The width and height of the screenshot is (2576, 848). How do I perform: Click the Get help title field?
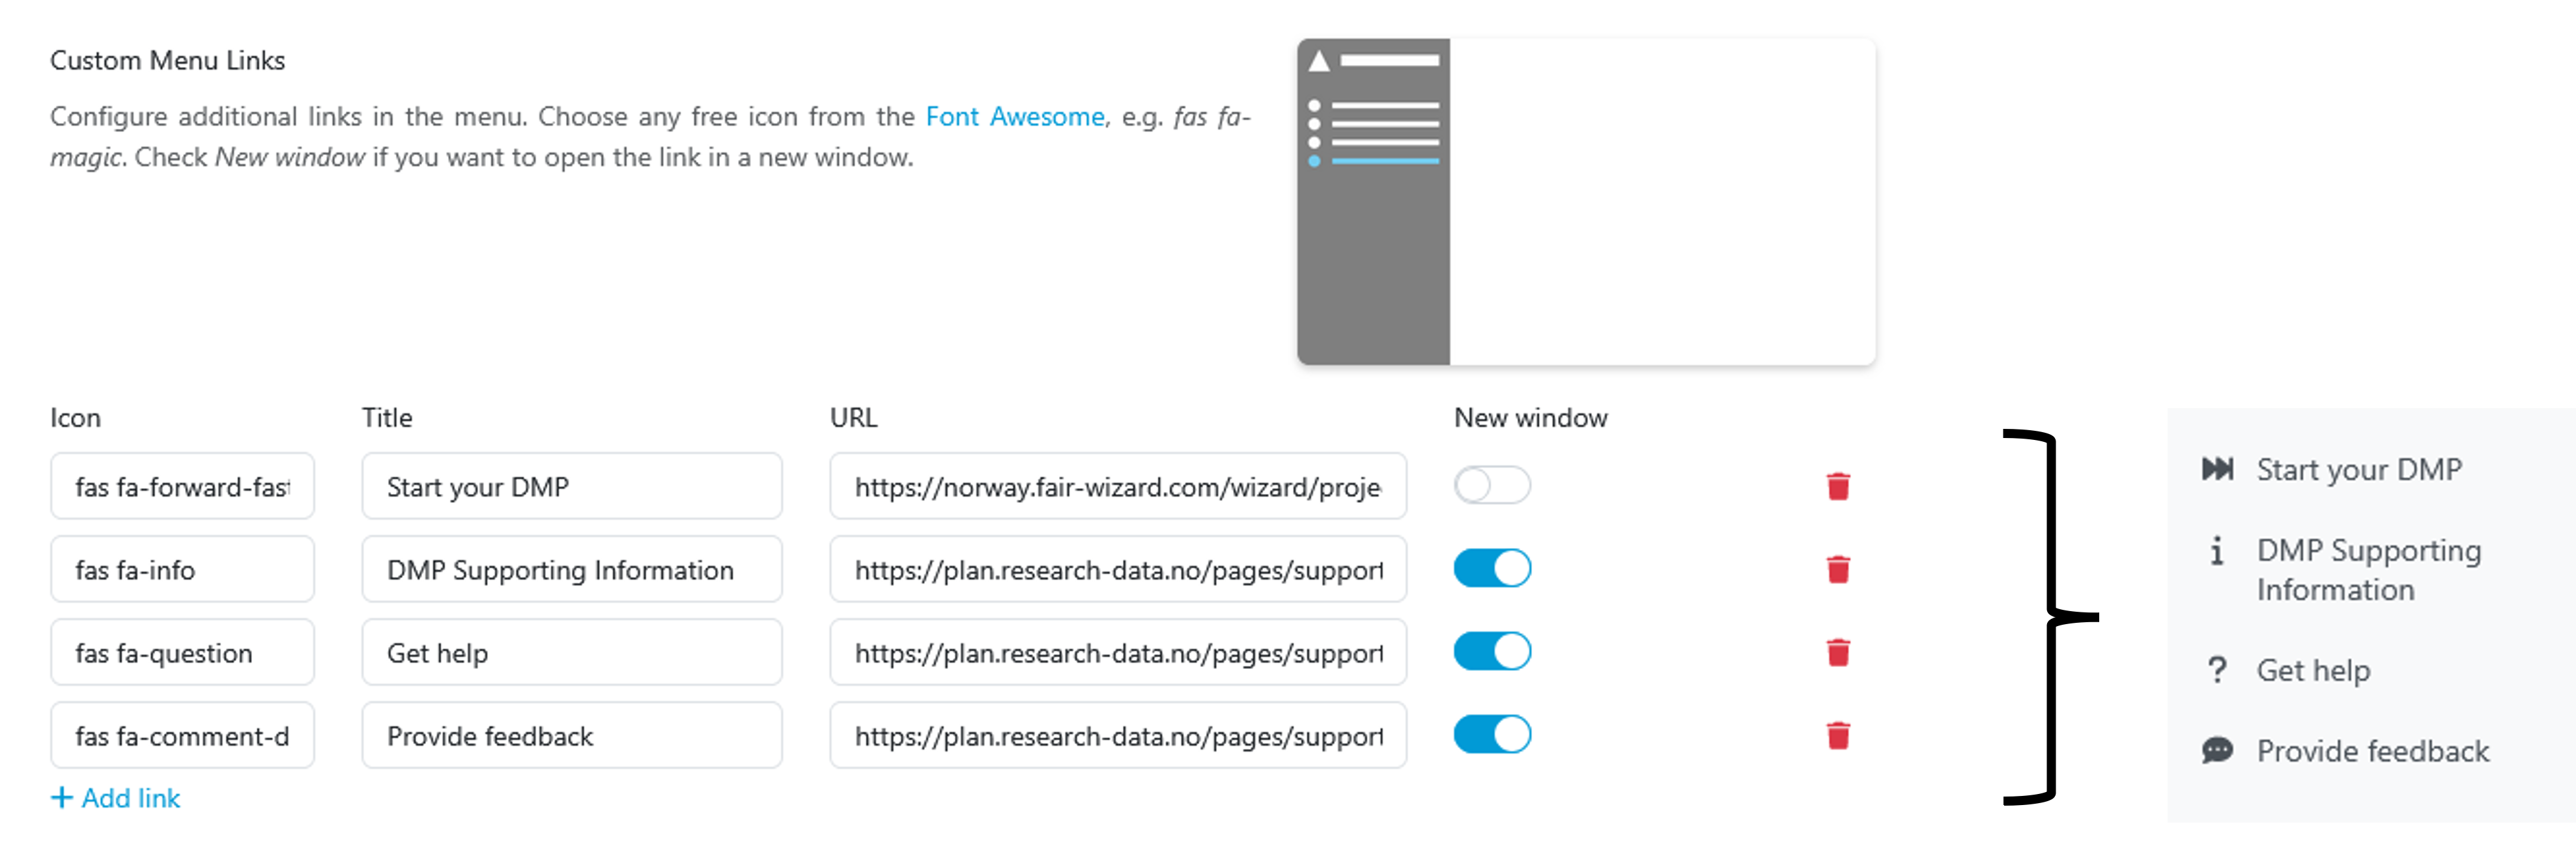pyautogui.click(x=571, y=652)
